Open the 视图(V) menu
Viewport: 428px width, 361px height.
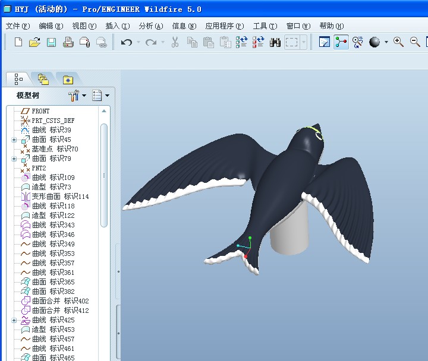[x=84, y=26]
